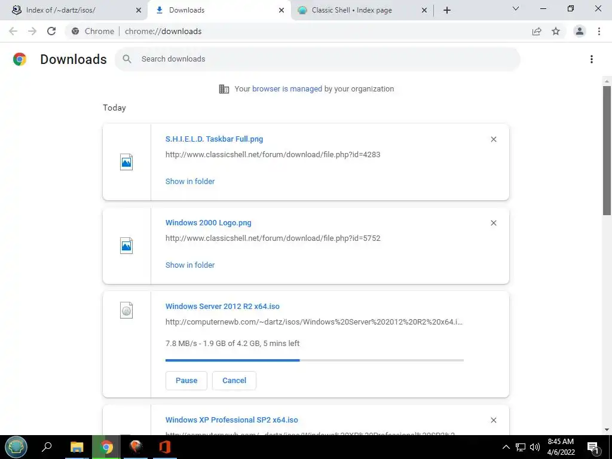Screen dimensions: 612x459
Task: Click the downloads page vertical scrollbar thumb
Action: (607, 150)
